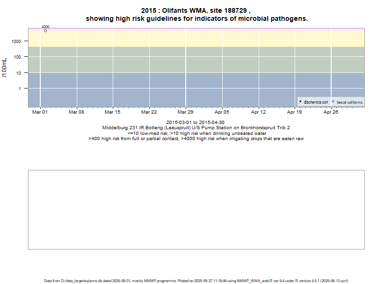Select the Mar 29 x-axis label

tap(185, 112)
